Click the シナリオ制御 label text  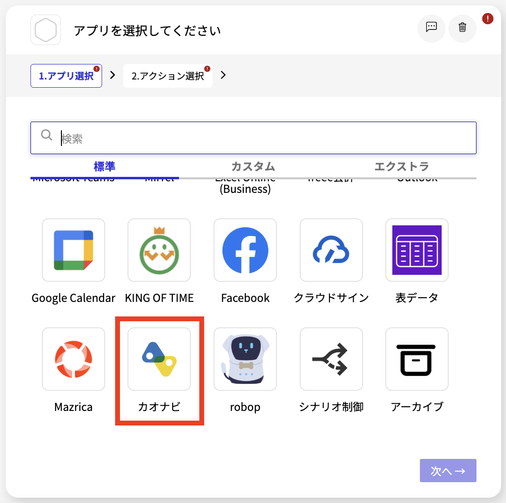pyautogui.click(x=331, y=407)
